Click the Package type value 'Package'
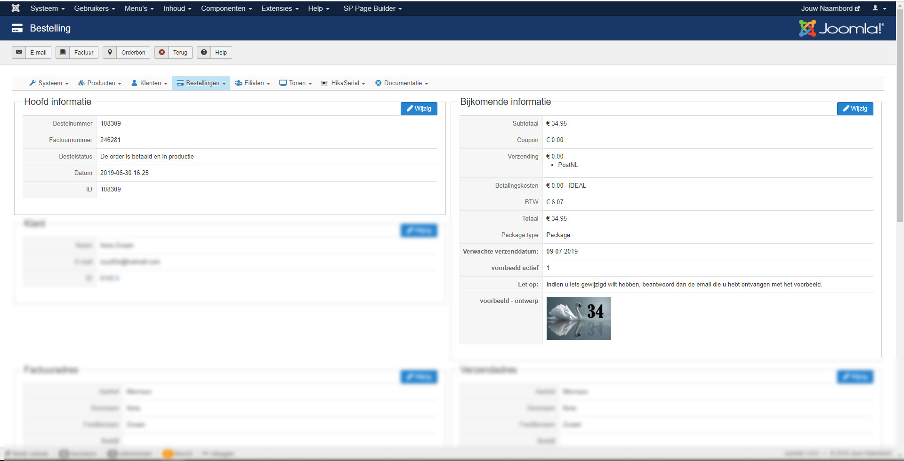Viewport: 904px width, 461px height. click(x=558, y=235)
